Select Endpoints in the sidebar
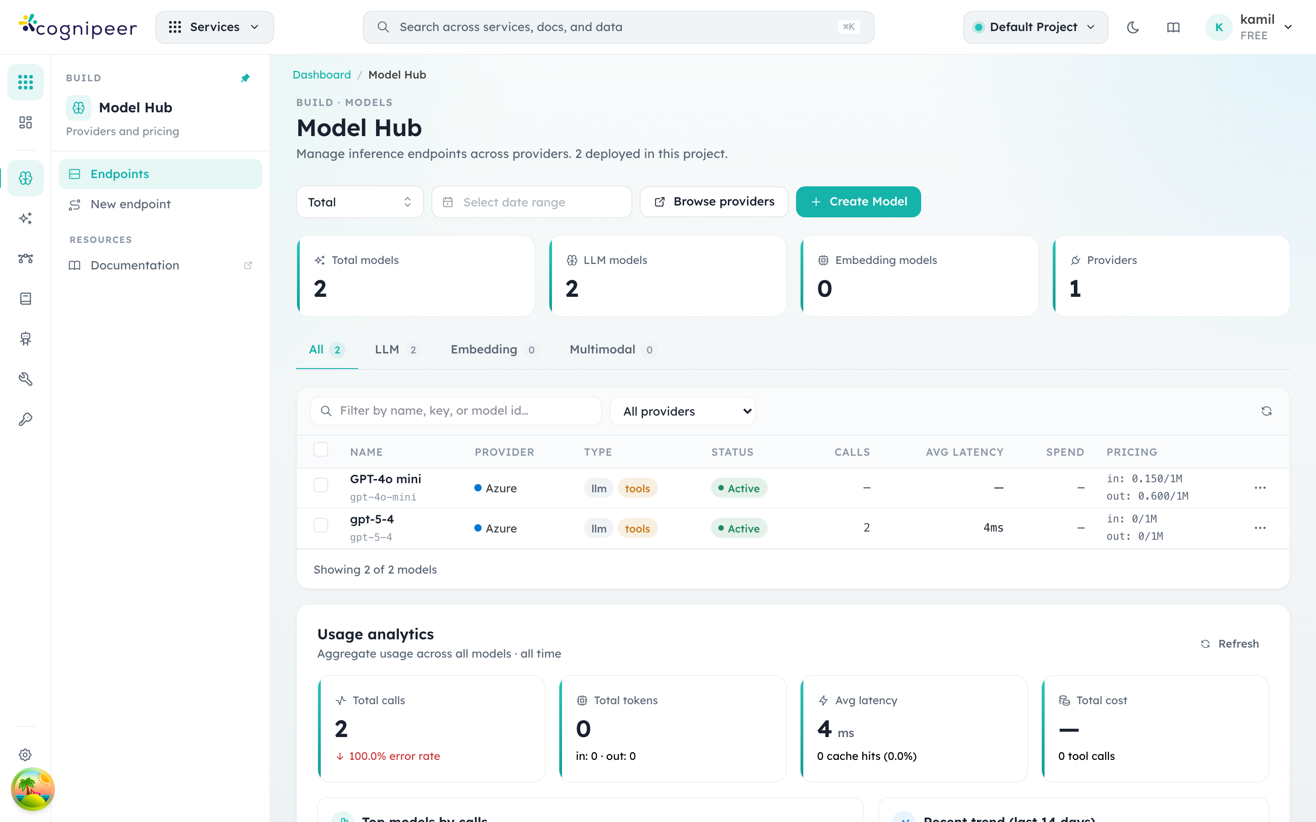 pyautogui.click(x=160, y=174)
